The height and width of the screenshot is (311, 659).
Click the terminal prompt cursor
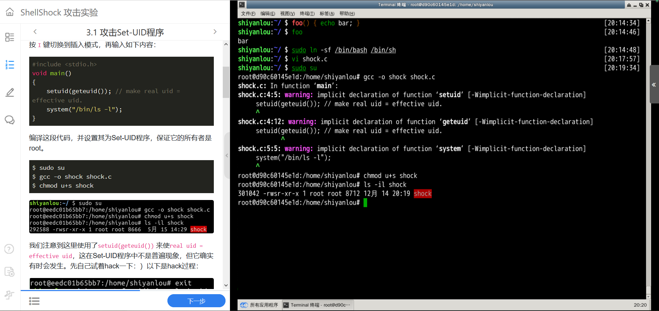[x=365, y=203]
